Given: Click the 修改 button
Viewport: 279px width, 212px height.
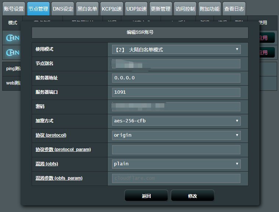Looking at the screenshot, I should 192,196.
